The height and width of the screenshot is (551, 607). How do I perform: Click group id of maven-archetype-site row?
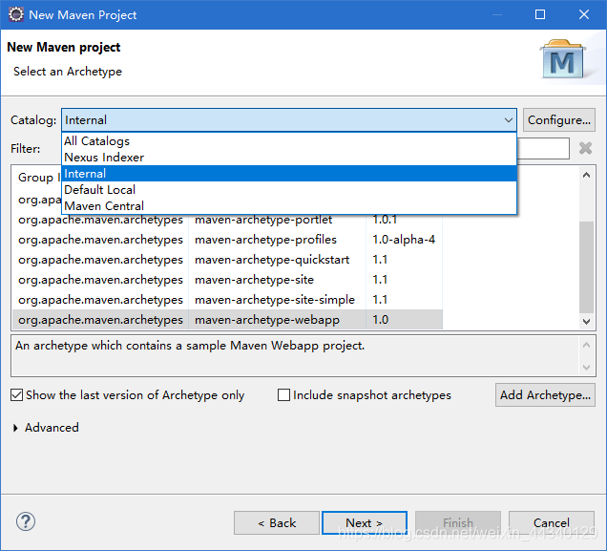pos(100,280)
